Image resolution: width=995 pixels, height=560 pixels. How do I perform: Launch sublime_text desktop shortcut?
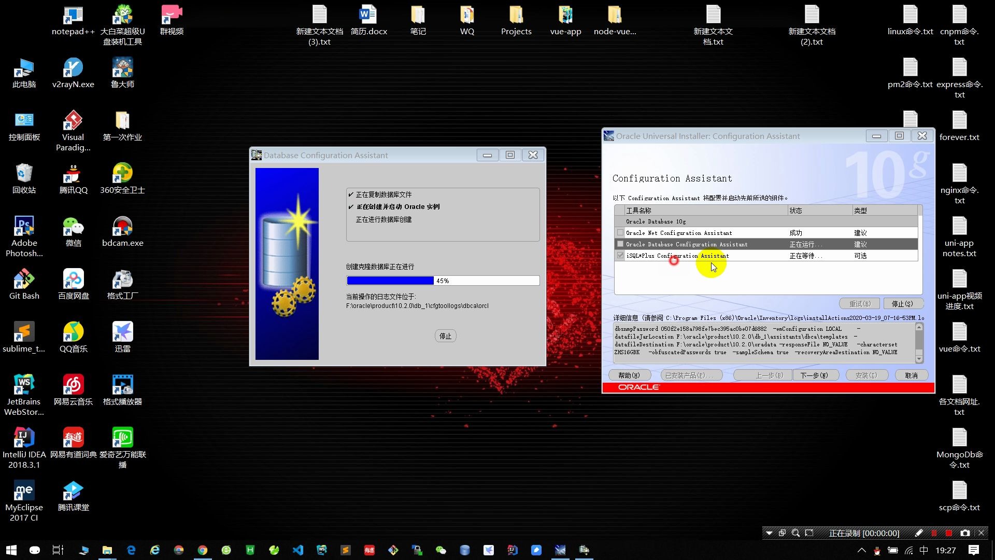coord(24,338)
